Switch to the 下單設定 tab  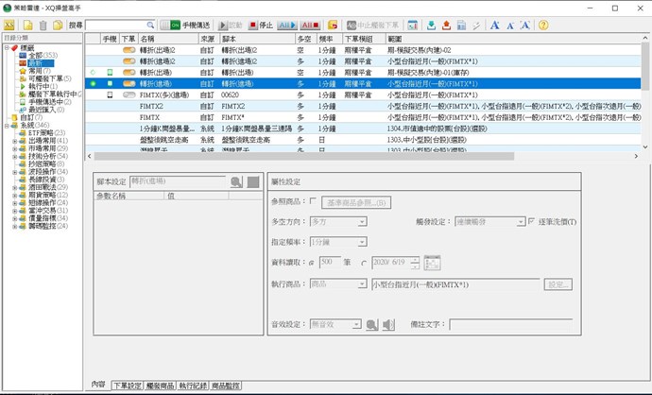127,386
